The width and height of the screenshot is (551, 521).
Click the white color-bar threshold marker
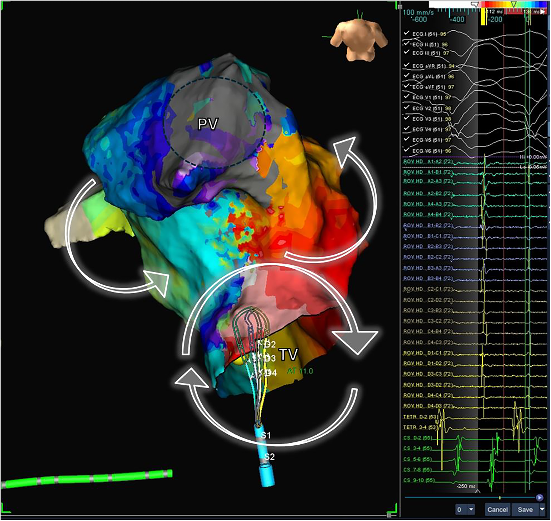tap(475, 4)
